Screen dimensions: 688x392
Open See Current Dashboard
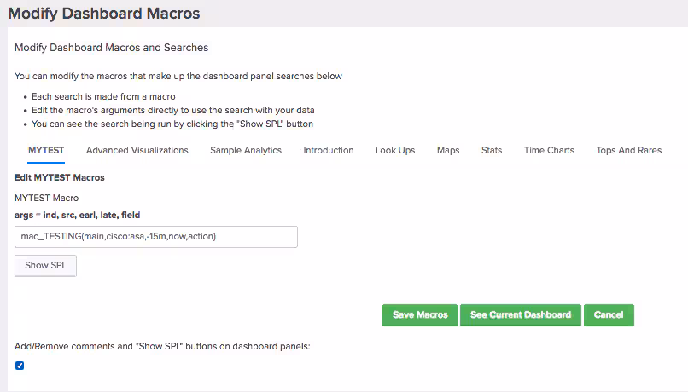pyautogui.click(x=521, y=314)
